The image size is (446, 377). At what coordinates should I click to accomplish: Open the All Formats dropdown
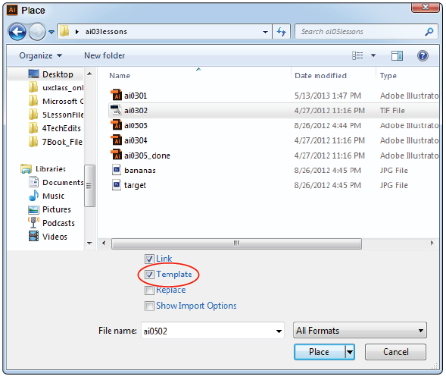(360, 330)
